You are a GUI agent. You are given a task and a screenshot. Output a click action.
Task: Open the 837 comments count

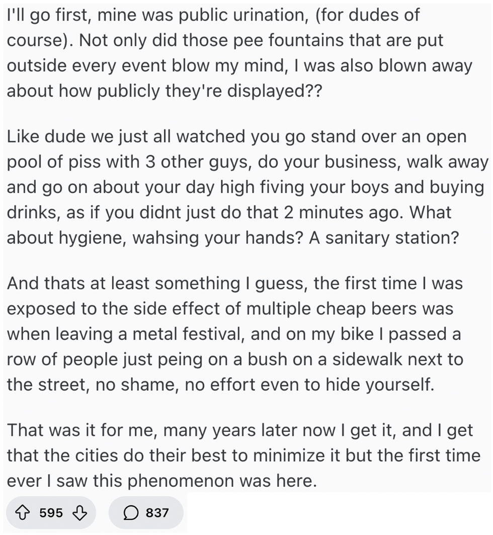click(x=157, y=513)
